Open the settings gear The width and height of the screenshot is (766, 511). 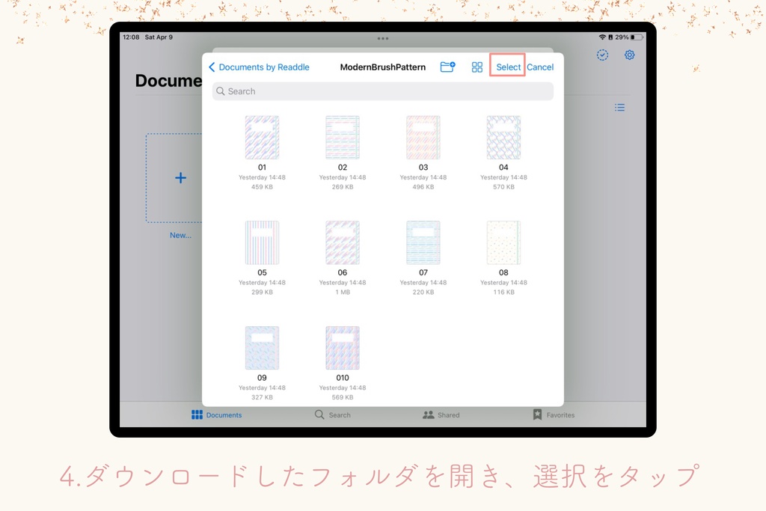pos(629,55)
